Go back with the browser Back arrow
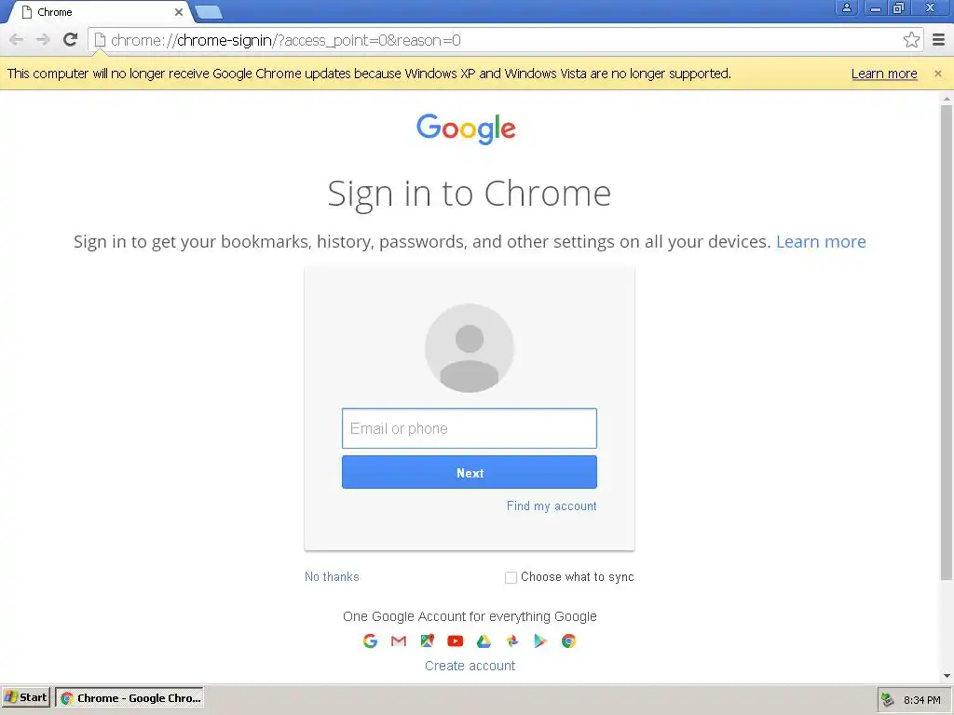 click(x=17, y=40)
